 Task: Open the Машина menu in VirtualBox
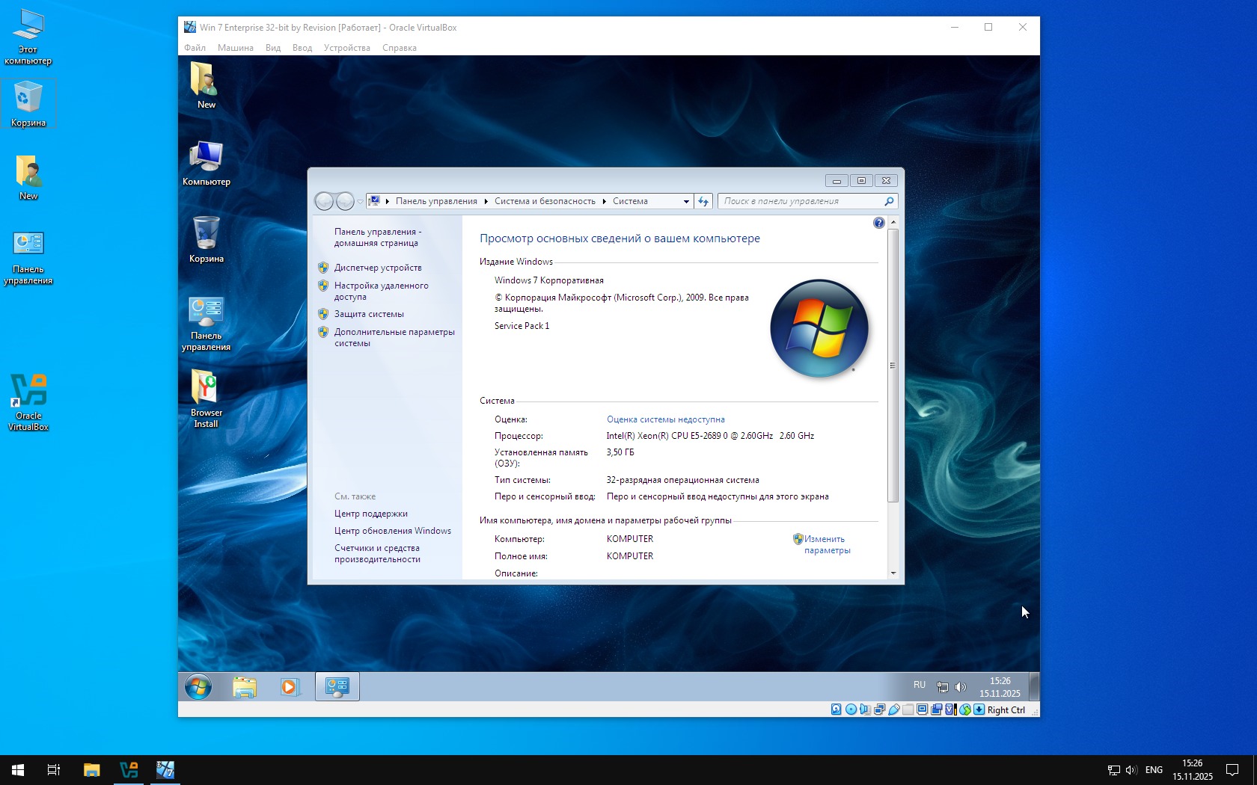click(235, 48)
